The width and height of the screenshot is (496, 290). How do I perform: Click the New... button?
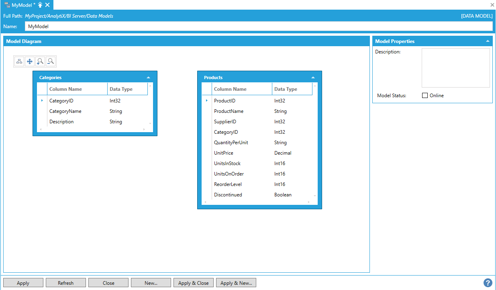pyautogui.click(x=151, y=283)
